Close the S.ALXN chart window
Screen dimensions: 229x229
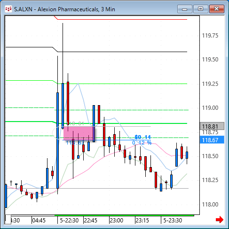coord(217,9)
